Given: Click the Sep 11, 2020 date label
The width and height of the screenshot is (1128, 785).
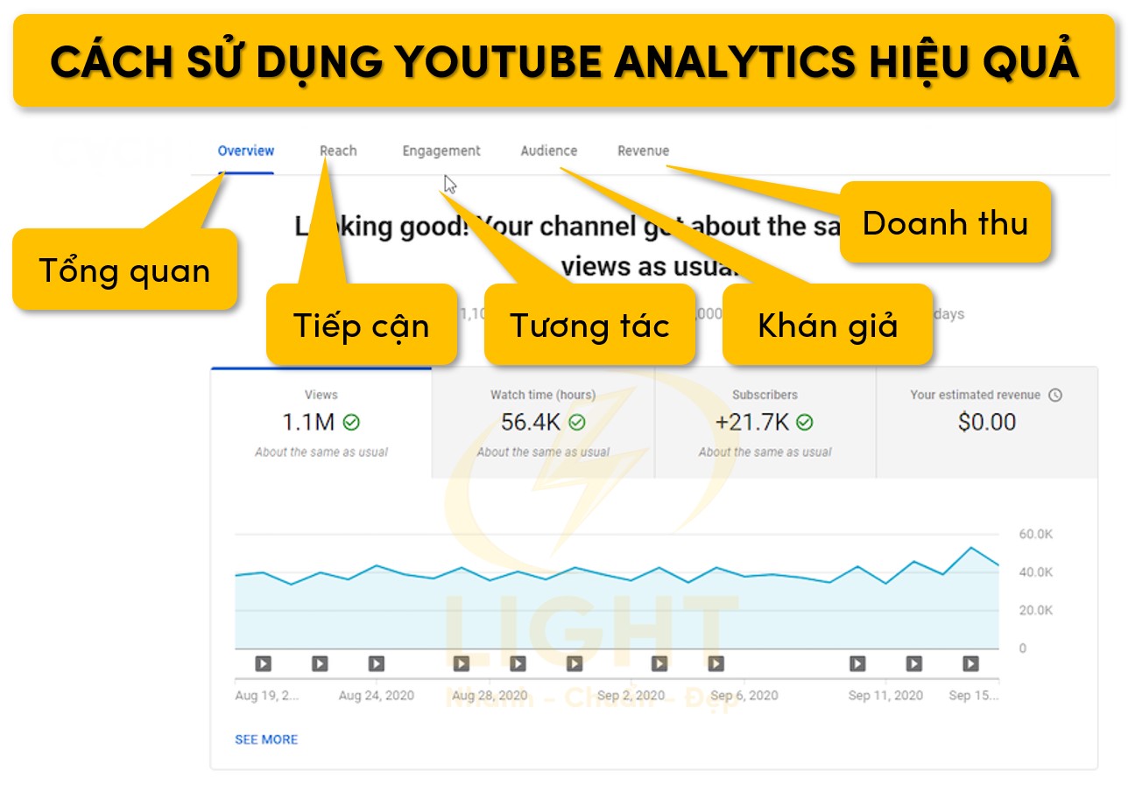Looking at the screenshot, I should pos(885,696).
